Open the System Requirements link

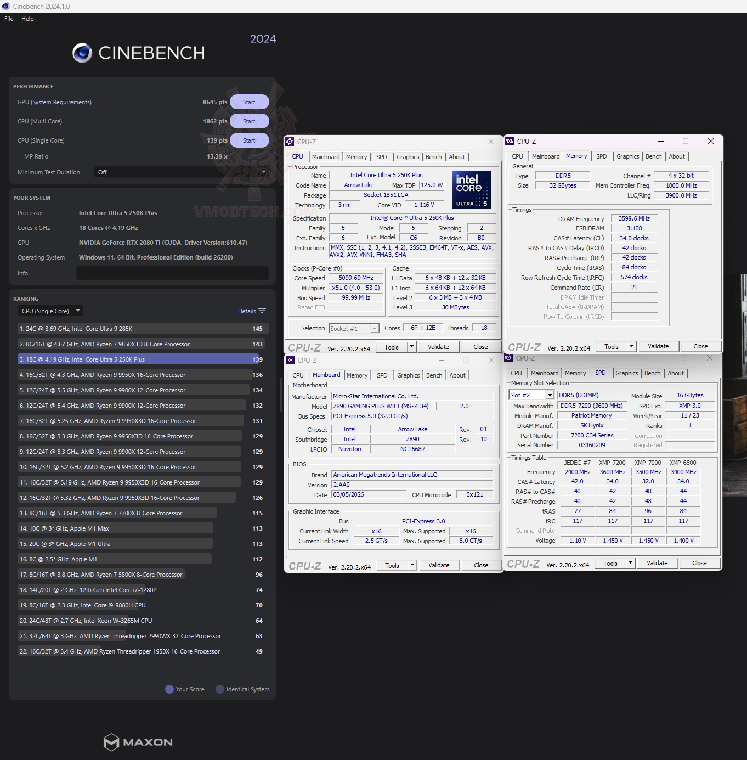[61, 102]
